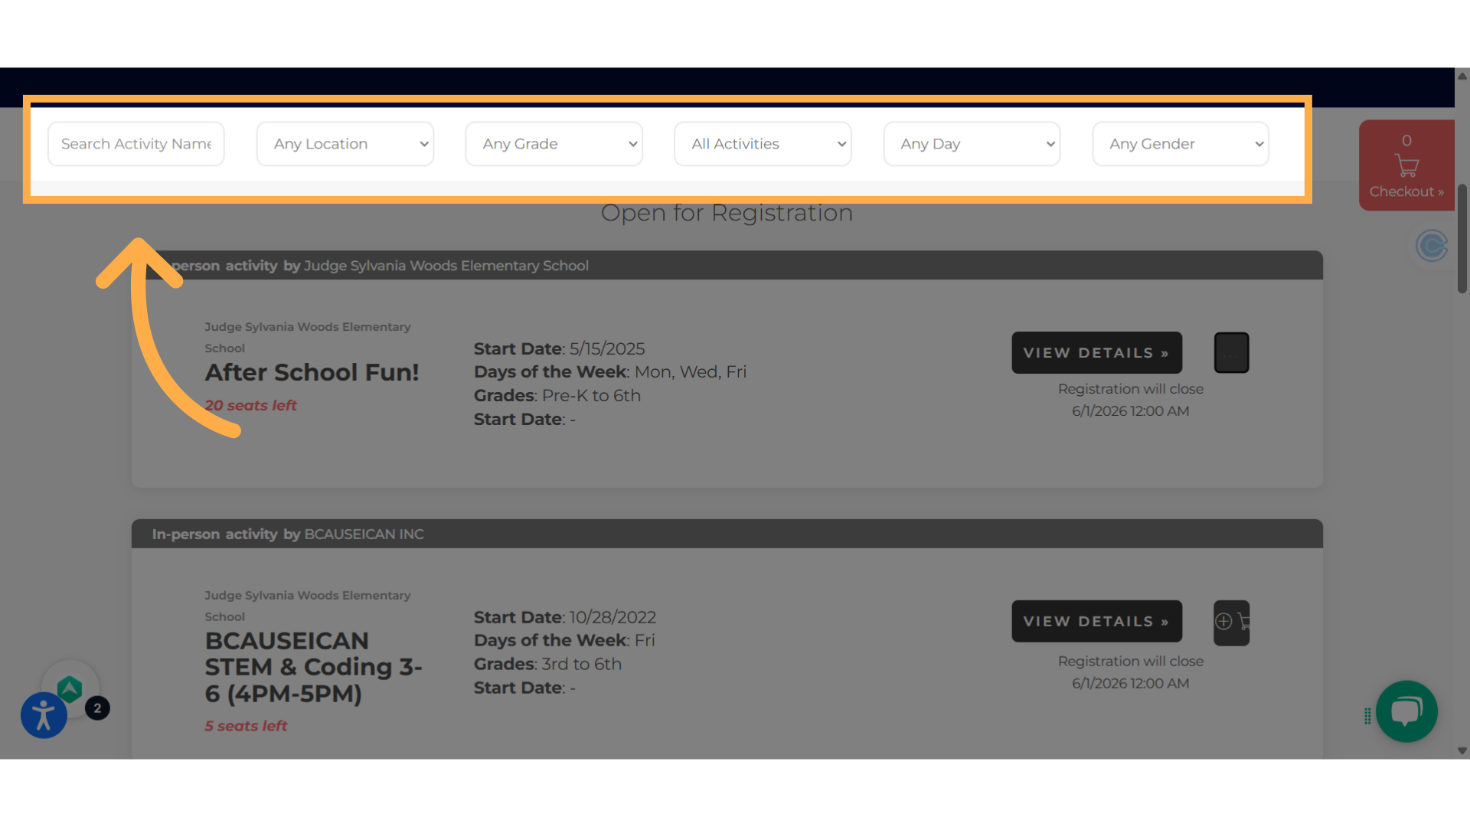The image size is (1470, 827).
Task: Open the Any Day dropdown
Action: (x=972, y=144)
